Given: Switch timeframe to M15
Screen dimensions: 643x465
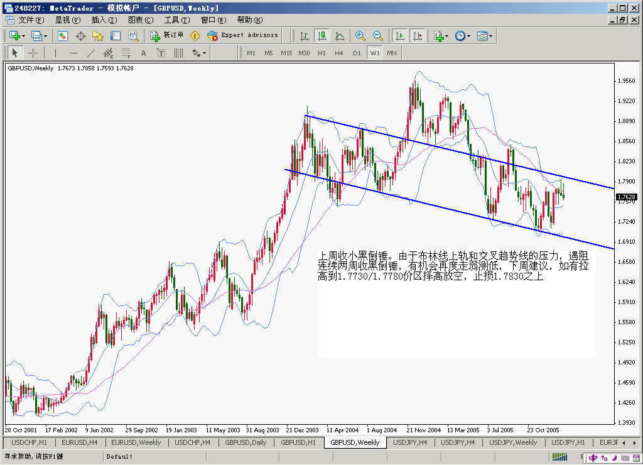Looking at the screenshot, I should [286, 53].
